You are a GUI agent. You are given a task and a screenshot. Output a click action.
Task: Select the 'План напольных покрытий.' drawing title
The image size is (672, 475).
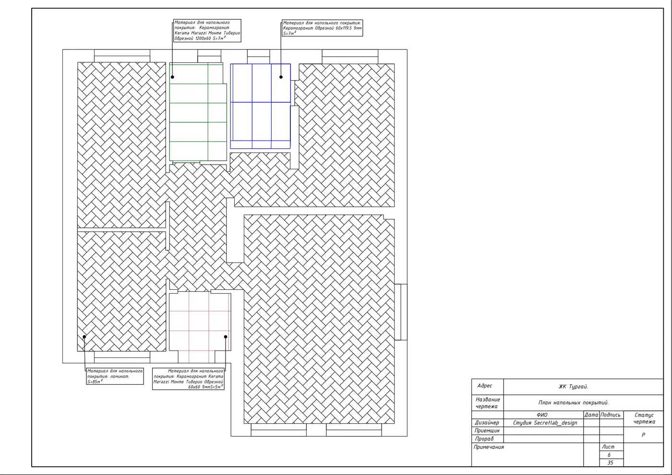[x=573, y=403]
